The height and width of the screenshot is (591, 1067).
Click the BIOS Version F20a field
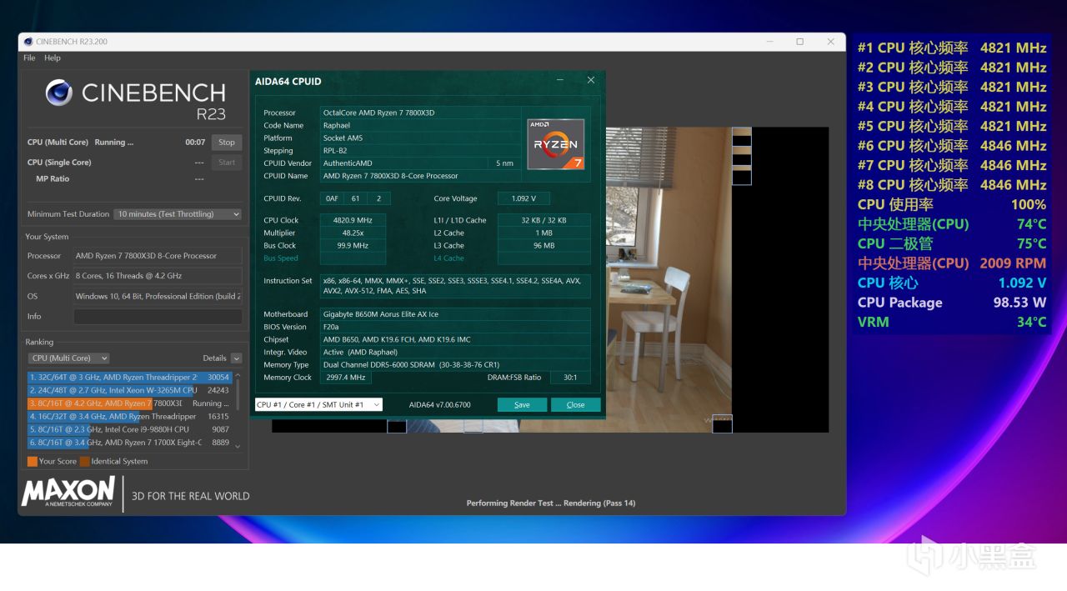point(455,327)
